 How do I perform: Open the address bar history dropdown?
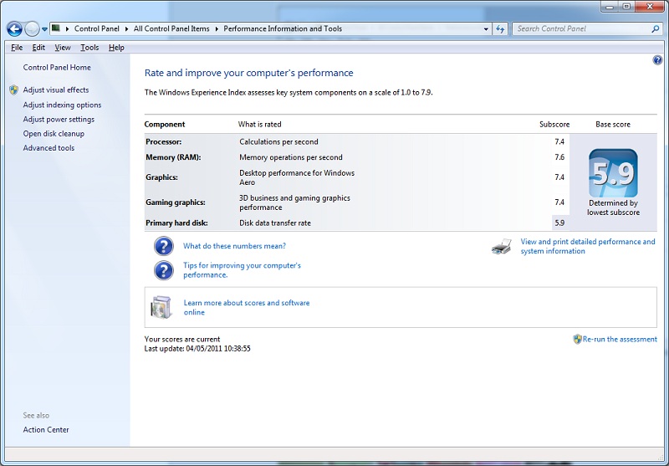(x=487, y=28)
